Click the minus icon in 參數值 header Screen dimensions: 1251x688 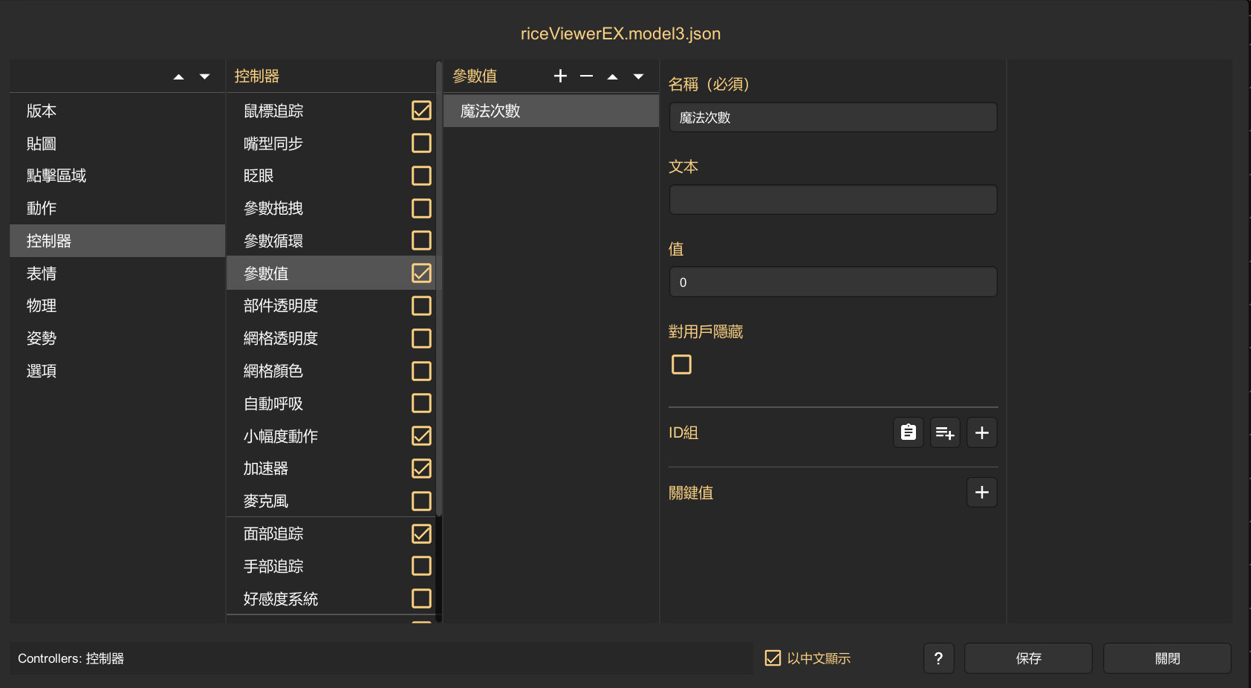(x=586, y=76)
